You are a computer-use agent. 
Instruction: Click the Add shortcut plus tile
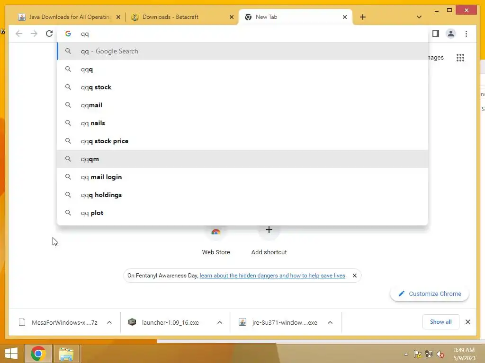269,241
